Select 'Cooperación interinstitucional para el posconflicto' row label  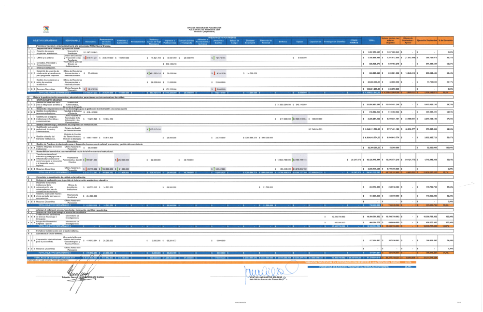point(49,241)
